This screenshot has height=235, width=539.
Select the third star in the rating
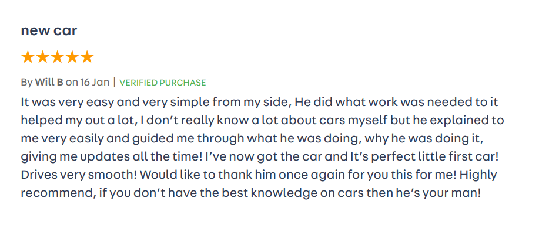[x=57, y=57]
